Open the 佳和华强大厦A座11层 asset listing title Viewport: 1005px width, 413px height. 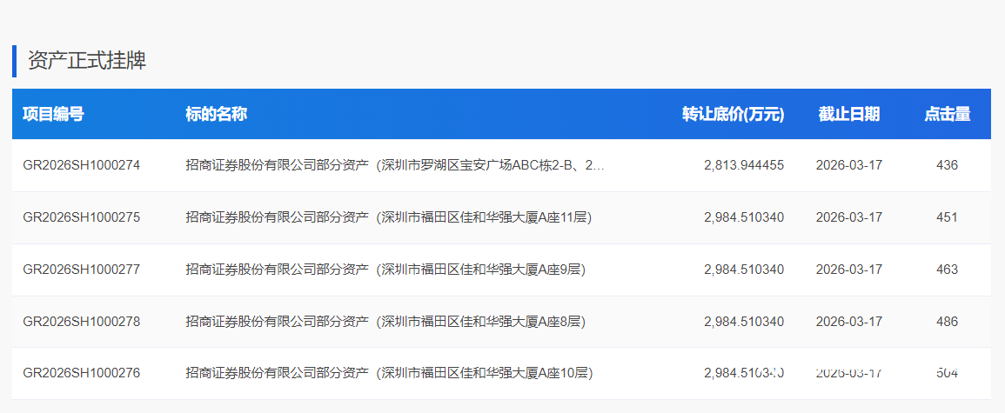[x=389, y=217]
